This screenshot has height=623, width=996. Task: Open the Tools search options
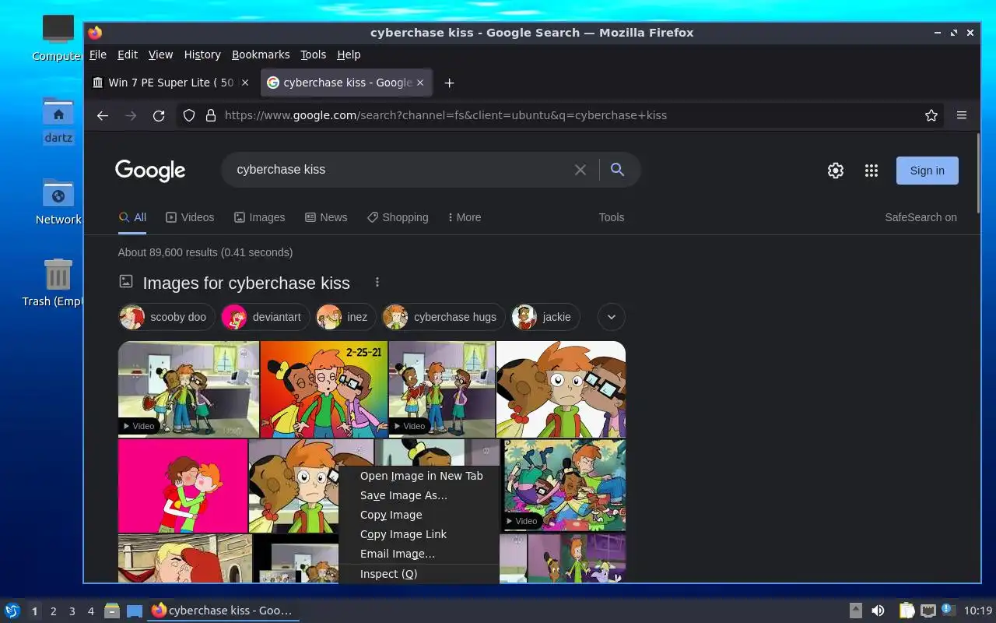click(612, 217)
